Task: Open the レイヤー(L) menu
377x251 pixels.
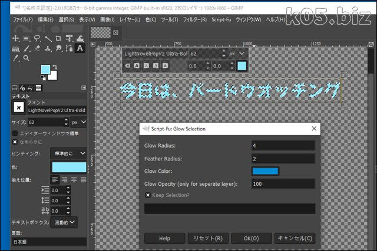Action: 130,19
